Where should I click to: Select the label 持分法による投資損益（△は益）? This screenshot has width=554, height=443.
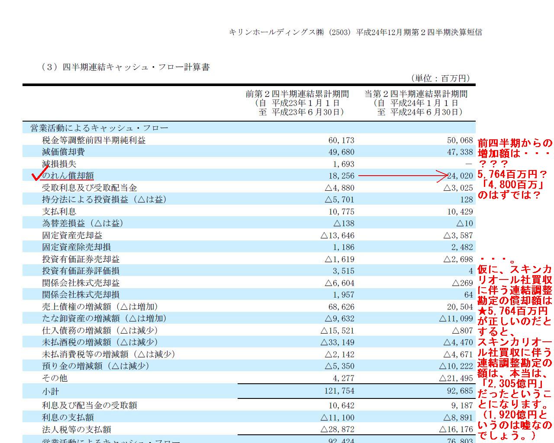[105, 199]
